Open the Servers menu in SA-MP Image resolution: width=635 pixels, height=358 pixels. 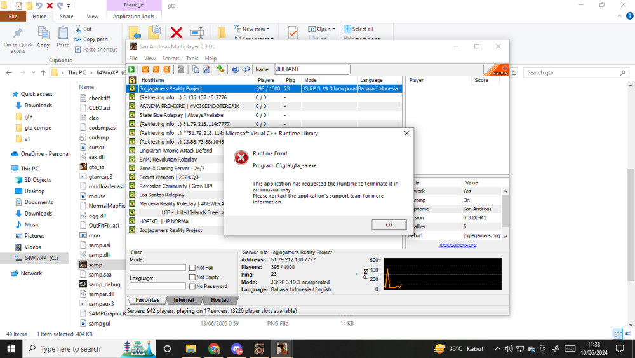170,58
